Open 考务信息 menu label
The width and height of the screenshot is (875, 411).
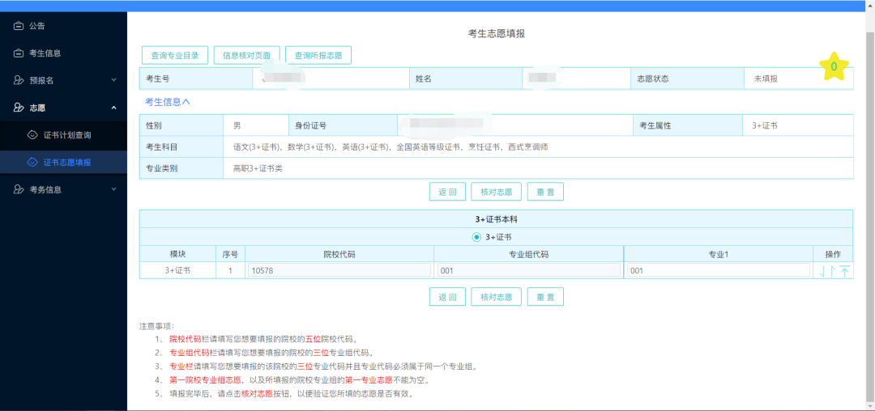pos(45,189)
